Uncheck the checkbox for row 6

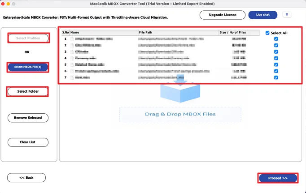(x=276, y=71)
